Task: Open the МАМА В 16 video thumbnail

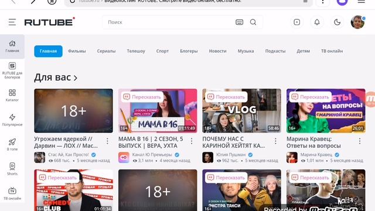Action: pyautogui.click(x=158, y=111)
